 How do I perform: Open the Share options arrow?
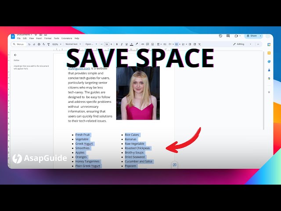click(260, 36)
